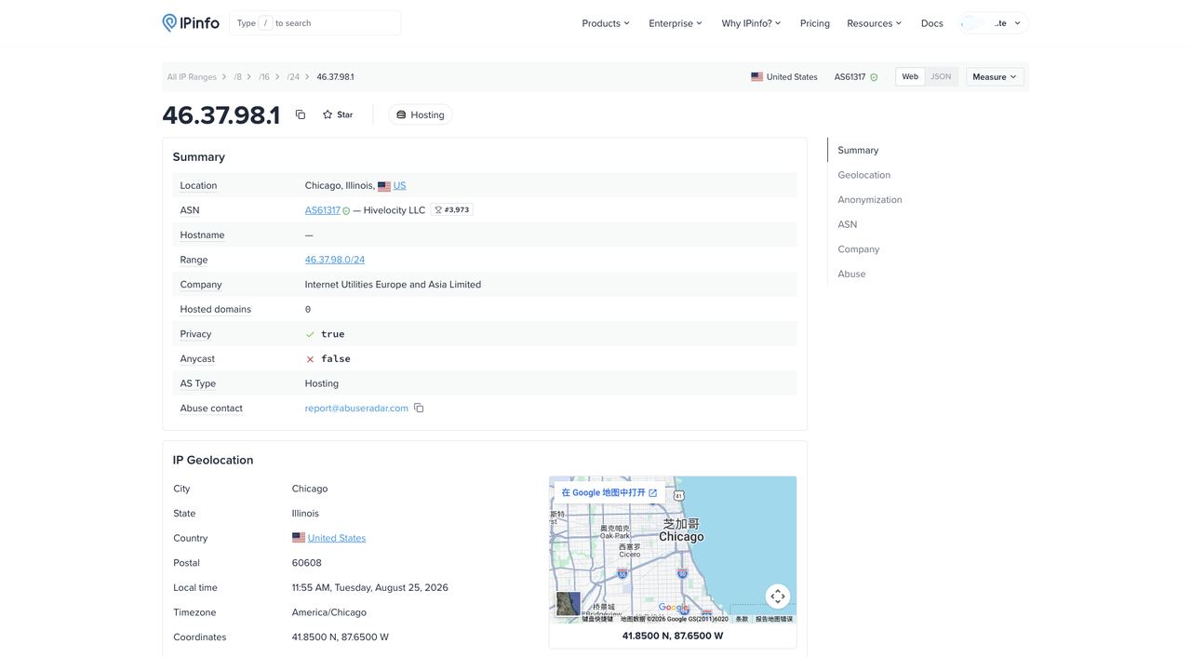Open the Docs page

[932, 23]
